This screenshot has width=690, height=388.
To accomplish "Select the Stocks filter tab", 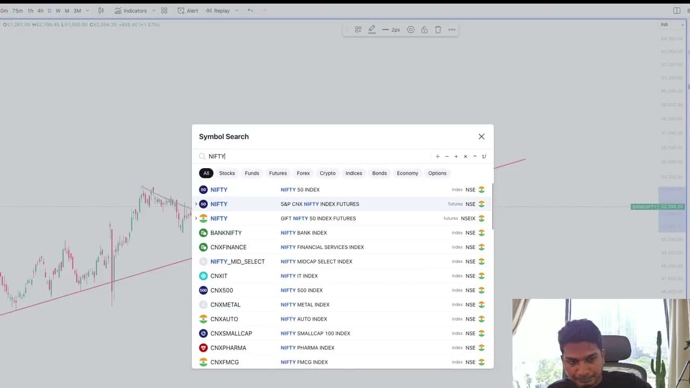I will [227, 173].
